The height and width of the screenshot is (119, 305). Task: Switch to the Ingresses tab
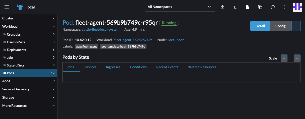(113, 67)
